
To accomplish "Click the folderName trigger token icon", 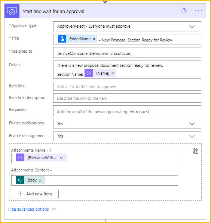I will (x=62, y=39).
